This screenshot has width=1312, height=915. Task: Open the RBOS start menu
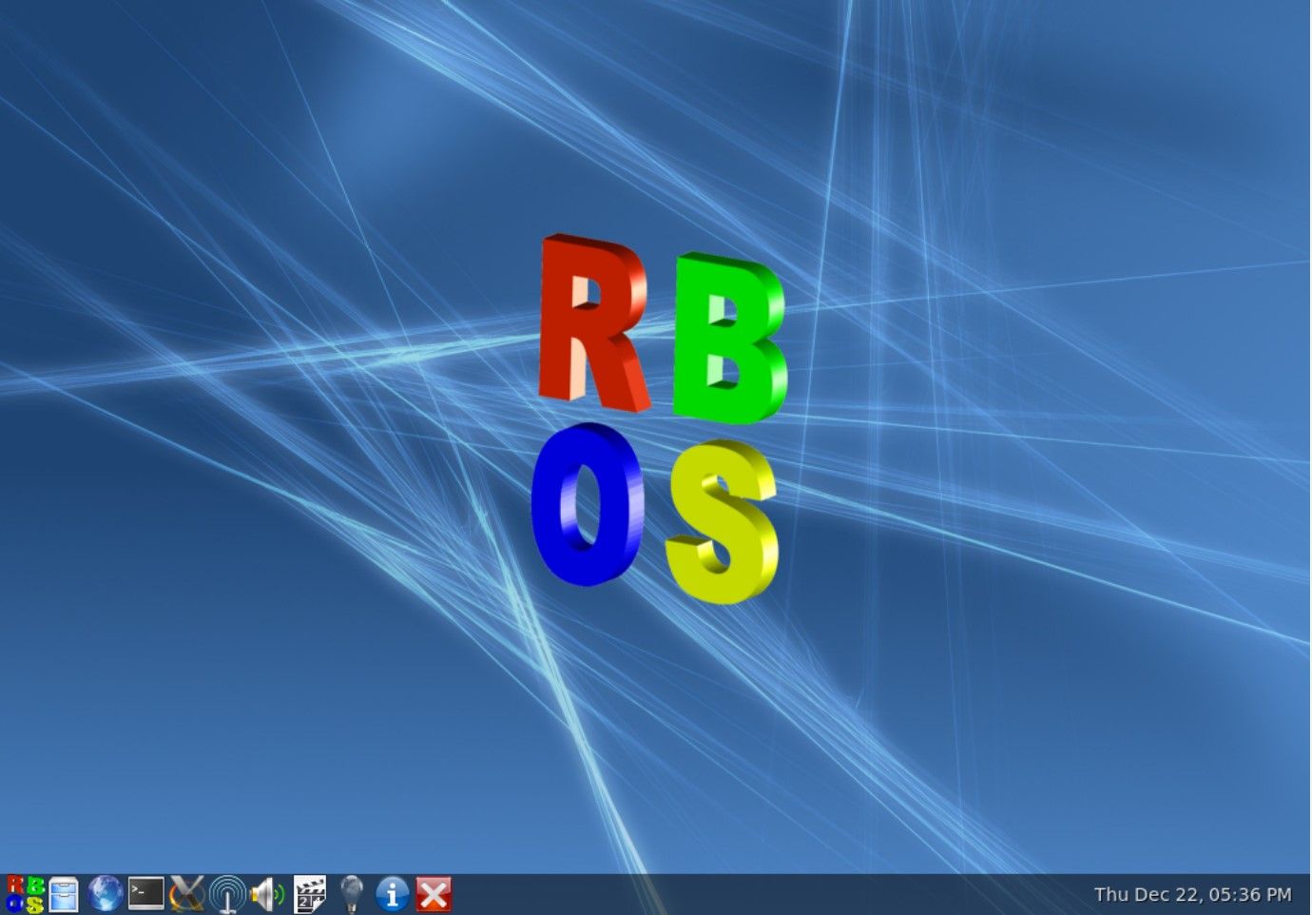[x=25, y=894]
